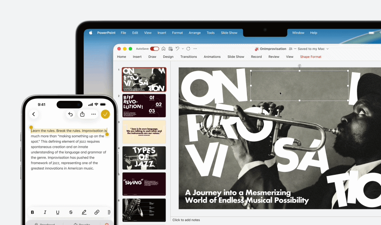Go back using the phone's back arrow
Screen dimensions: 381x225
coord(34,114)
